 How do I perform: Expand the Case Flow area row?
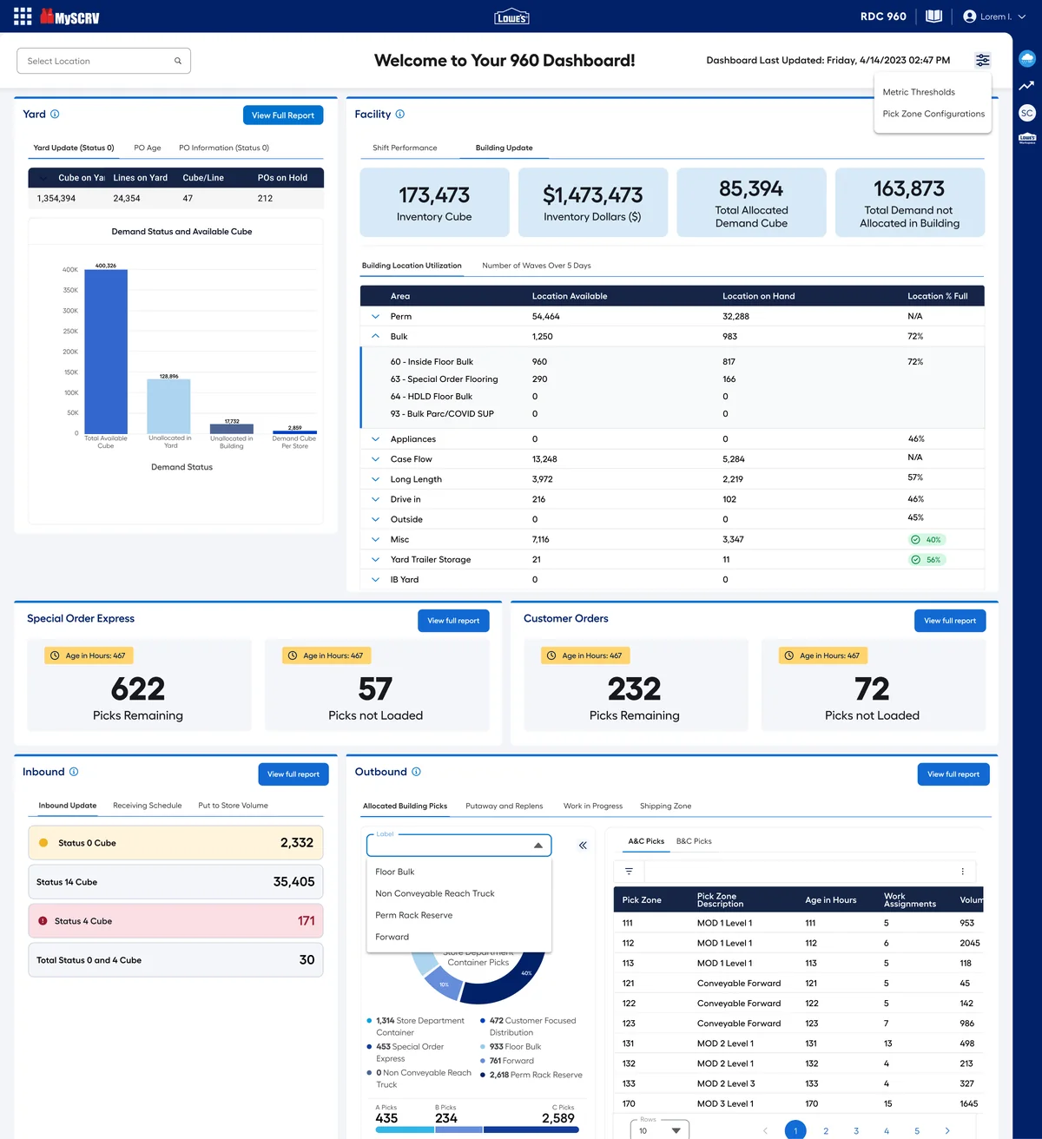pyautogui.click(x=375, y=459)
